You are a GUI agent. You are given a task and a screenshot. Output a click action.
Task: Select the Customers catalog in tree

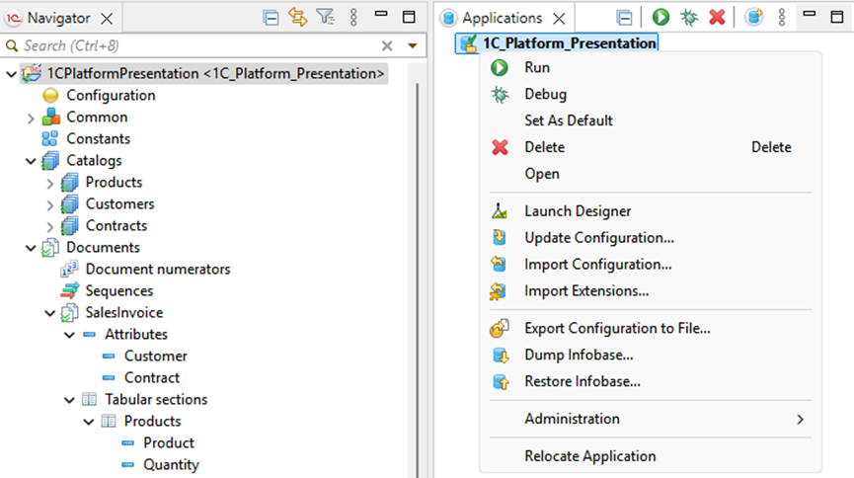tap(119, 204)
